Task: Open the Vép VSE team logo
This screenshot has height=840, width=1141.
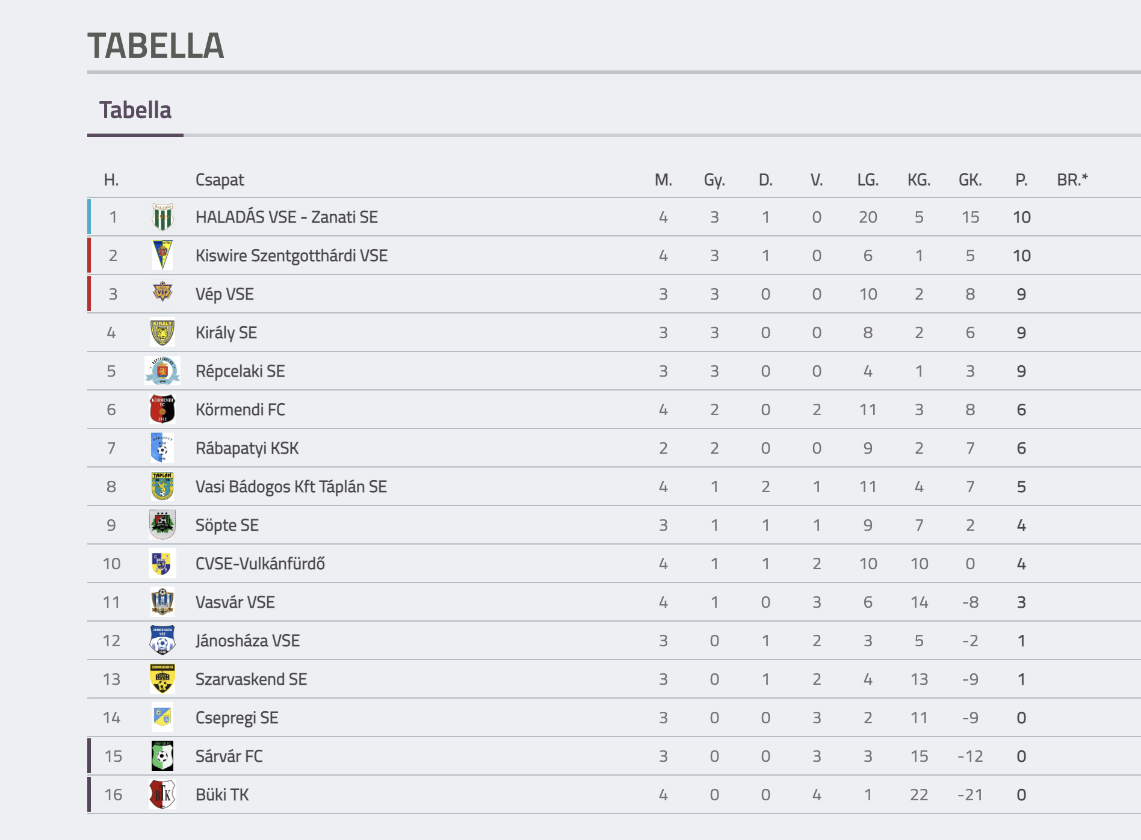Action: pos(162,292)
